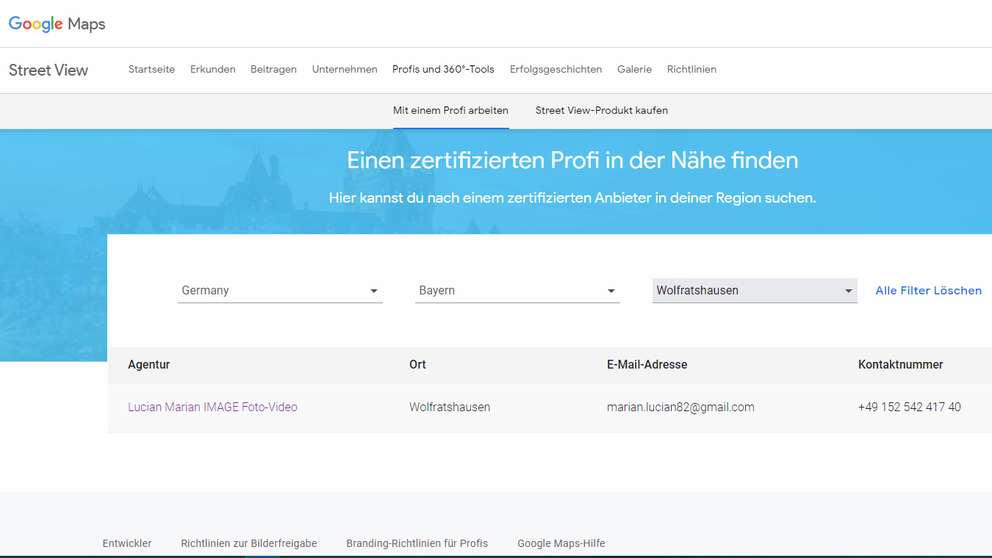Screen dimensions: 992x558
Task: Open the Google Maps-Hilfe footer link
Action: coord(561,543)
